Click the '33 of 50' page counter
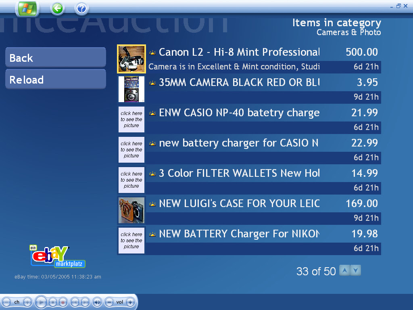This screenshot has width=413, height=310. tap(316, 271)
